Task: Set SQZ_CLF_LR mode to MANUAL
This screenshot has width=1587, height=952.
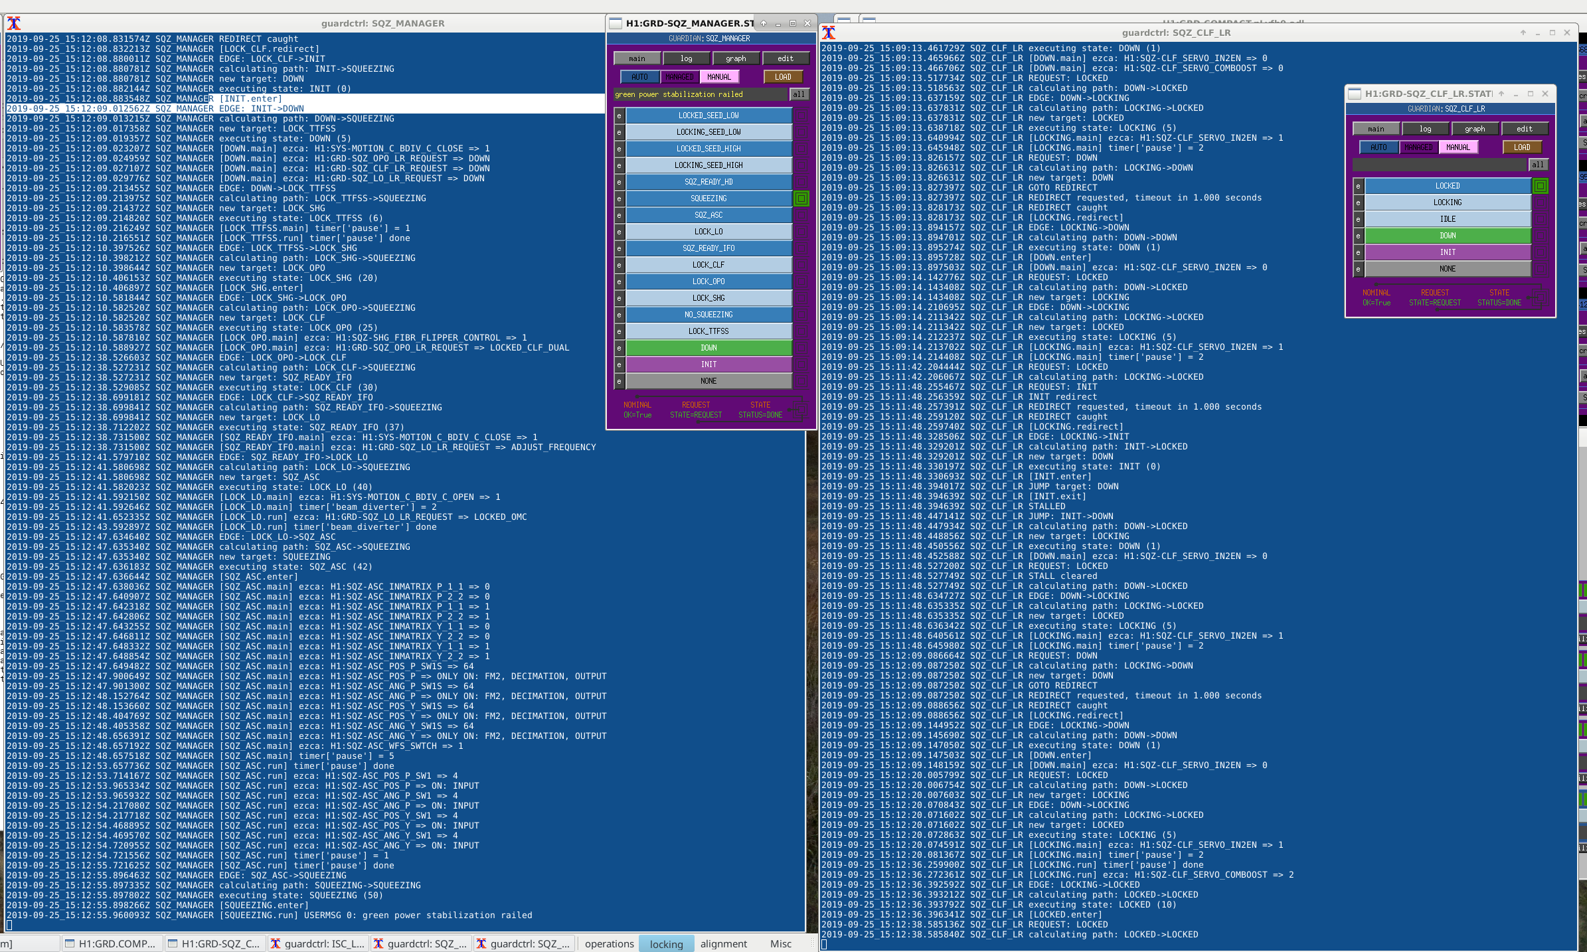Action: [x=1458, y=147]
